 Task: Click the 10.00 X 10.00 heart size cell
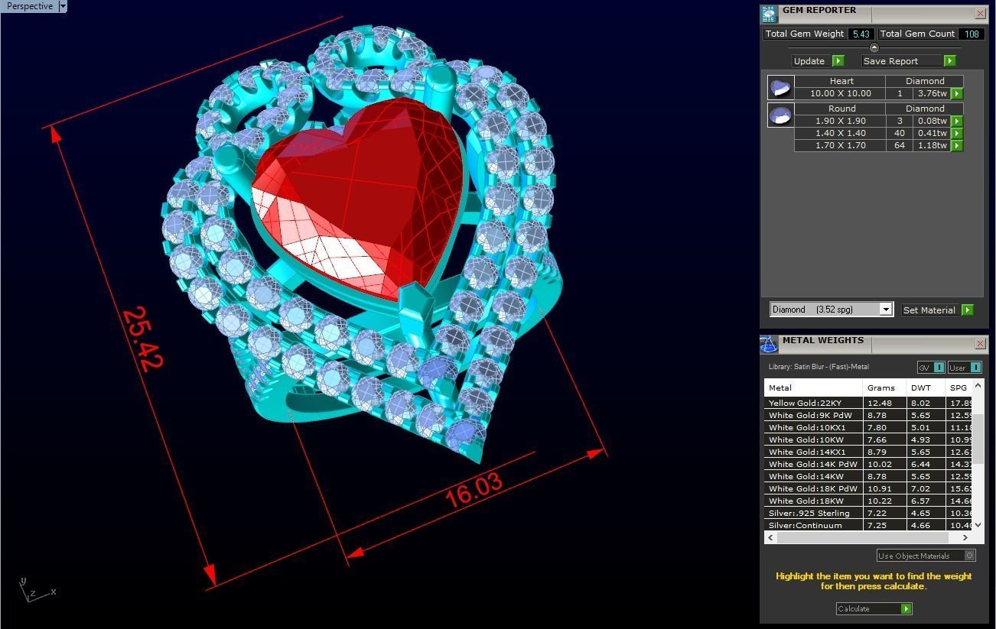[x=840, y=93]
